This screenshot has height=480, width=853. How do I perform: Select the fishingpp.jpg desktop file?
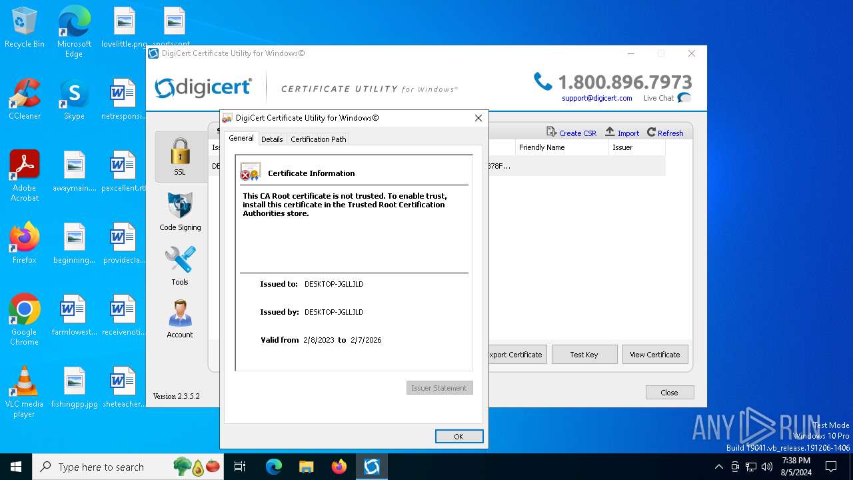coord(74,387)
